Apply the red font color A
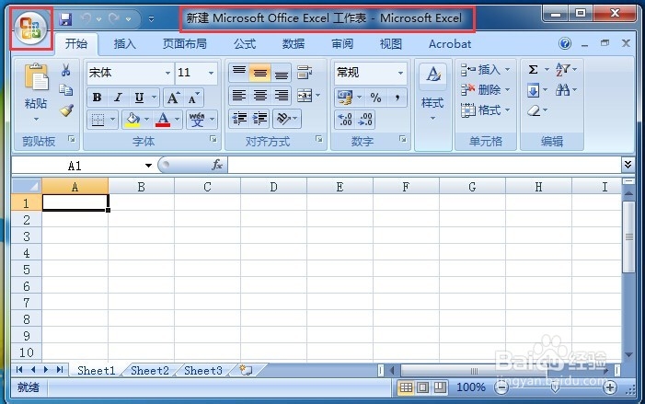This screenshot has width=645, height=404. 163,120
